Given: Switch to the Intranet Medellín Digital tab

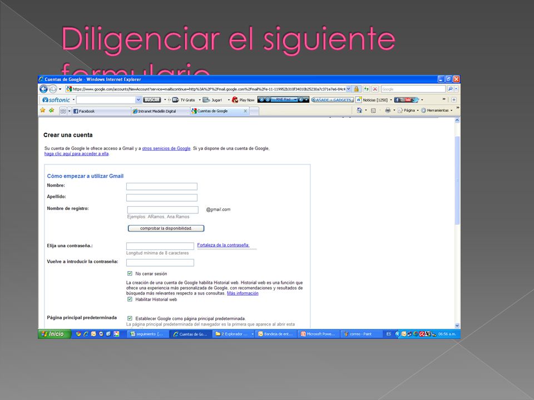Looking at the screenshot, I should [x=160, y=111].
